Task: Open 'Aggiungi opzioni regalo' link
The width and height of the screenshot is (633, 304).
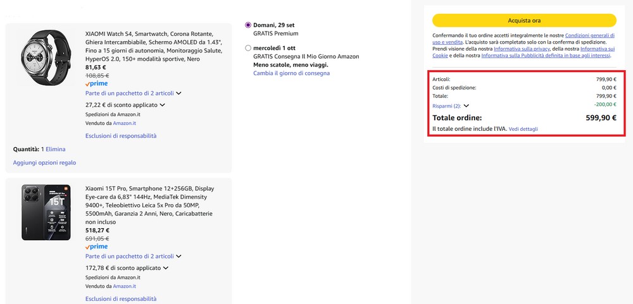Action: point(44,162)
